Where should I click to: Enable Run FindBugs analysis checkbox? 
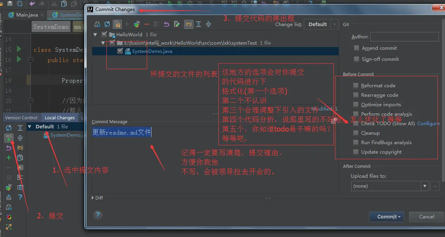(x=356, y=142)
